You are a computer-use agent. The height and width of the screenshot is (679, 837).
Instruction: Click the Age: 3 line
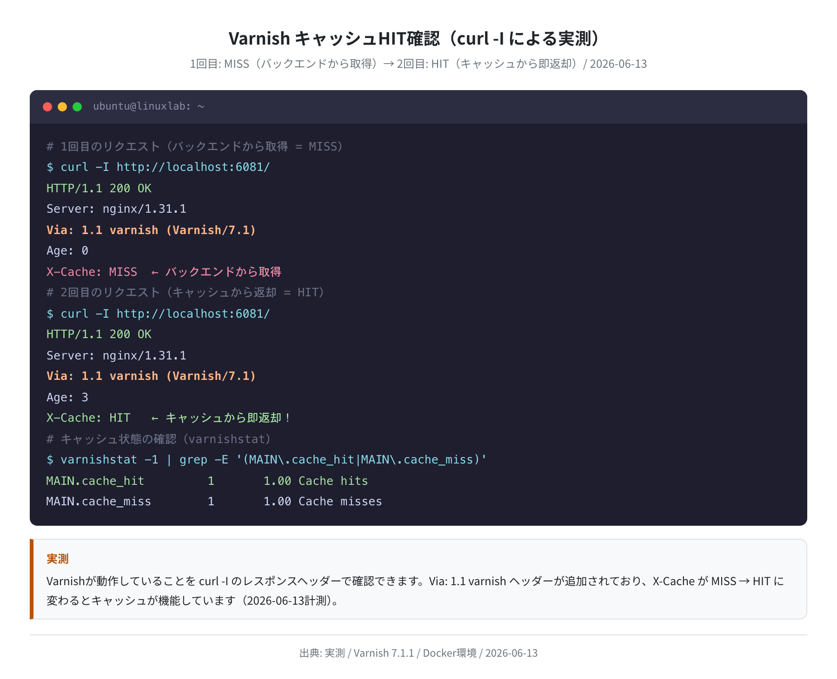[67, 397]
